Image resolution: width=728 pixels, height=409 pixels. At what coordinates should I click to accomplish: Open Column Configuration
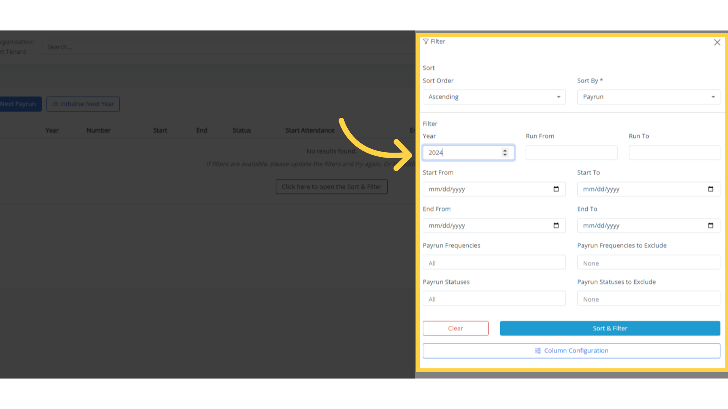tap(572, 351)
